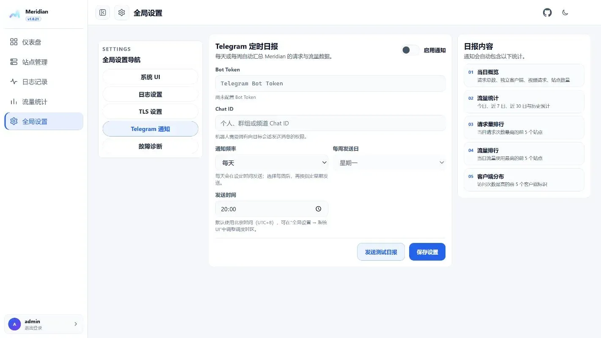Click the 20:00 send time field
The image size is (601, 338).
pyautogui.click(x=272, y=209)
